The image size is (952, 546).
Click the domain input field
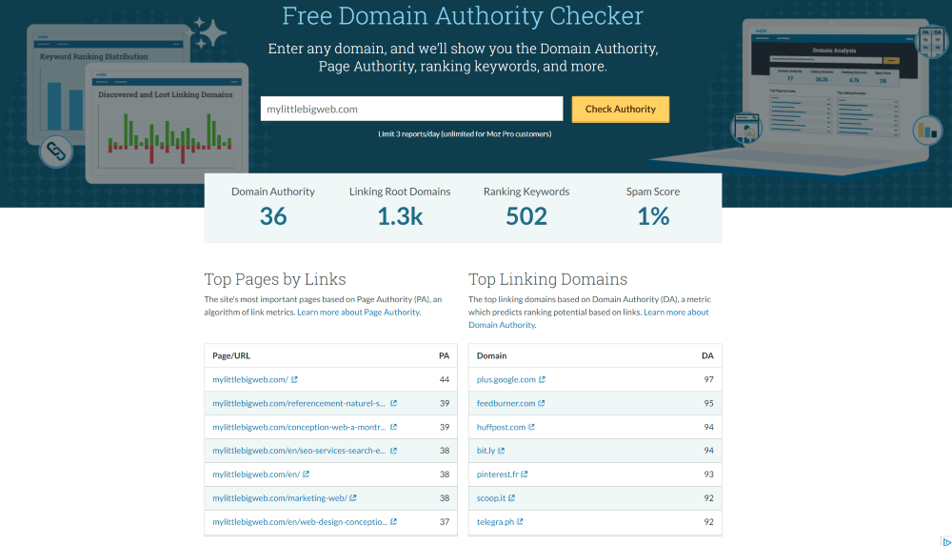(x=411, y=110)
